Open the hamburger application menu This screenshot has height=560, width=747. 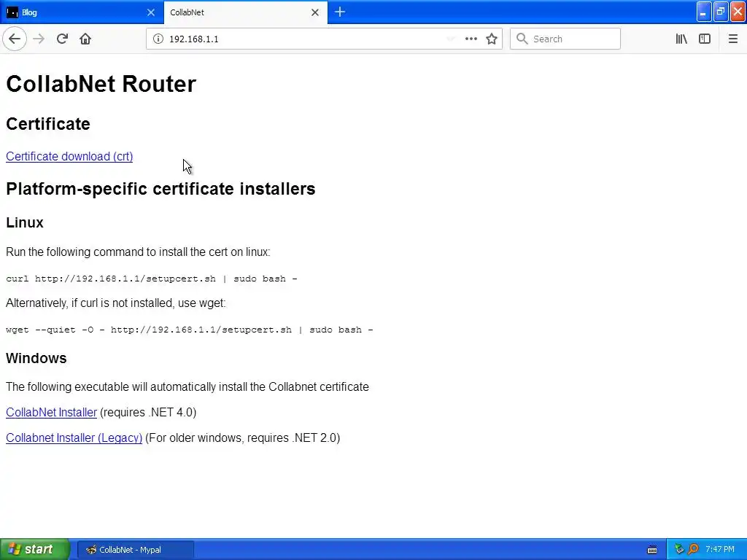click(x=733, y=39)
